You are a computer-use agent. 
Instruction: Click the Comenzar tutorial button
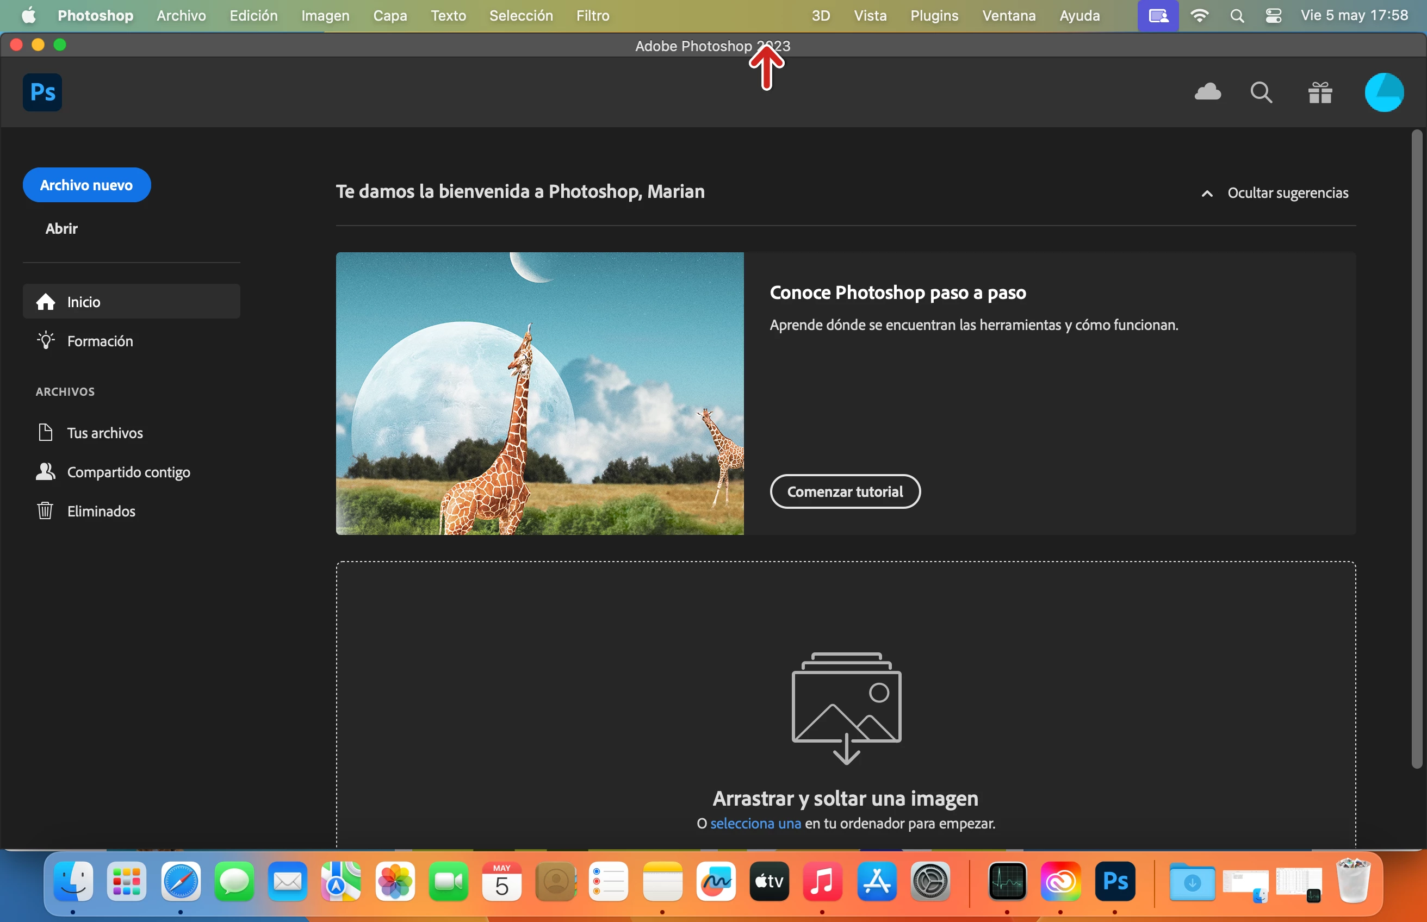click(845, 491)
